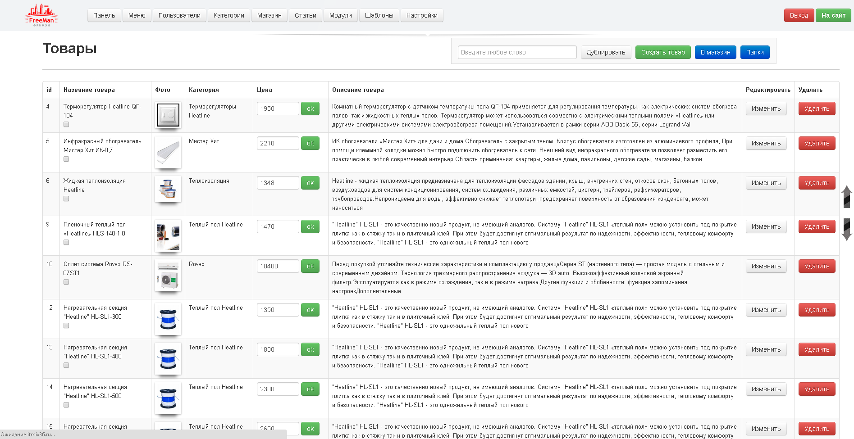The width and height of the screenshot is (854, 439).
Task: Open the Статьи section
Action: 306,15
